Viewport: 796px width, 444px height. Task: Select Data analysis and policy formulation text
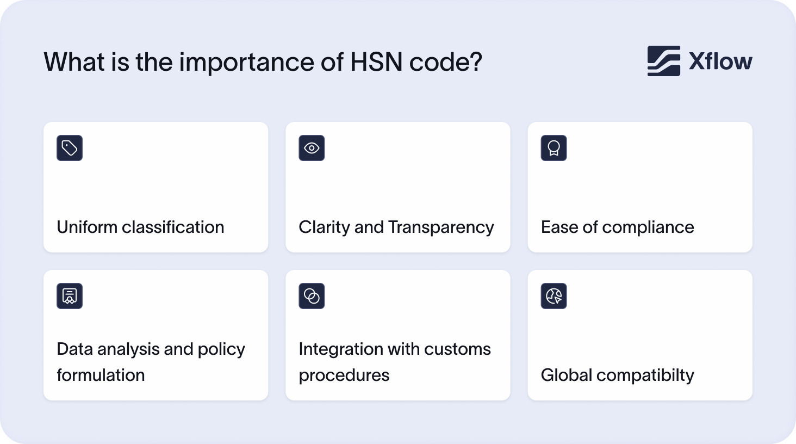tap(151, 362)
